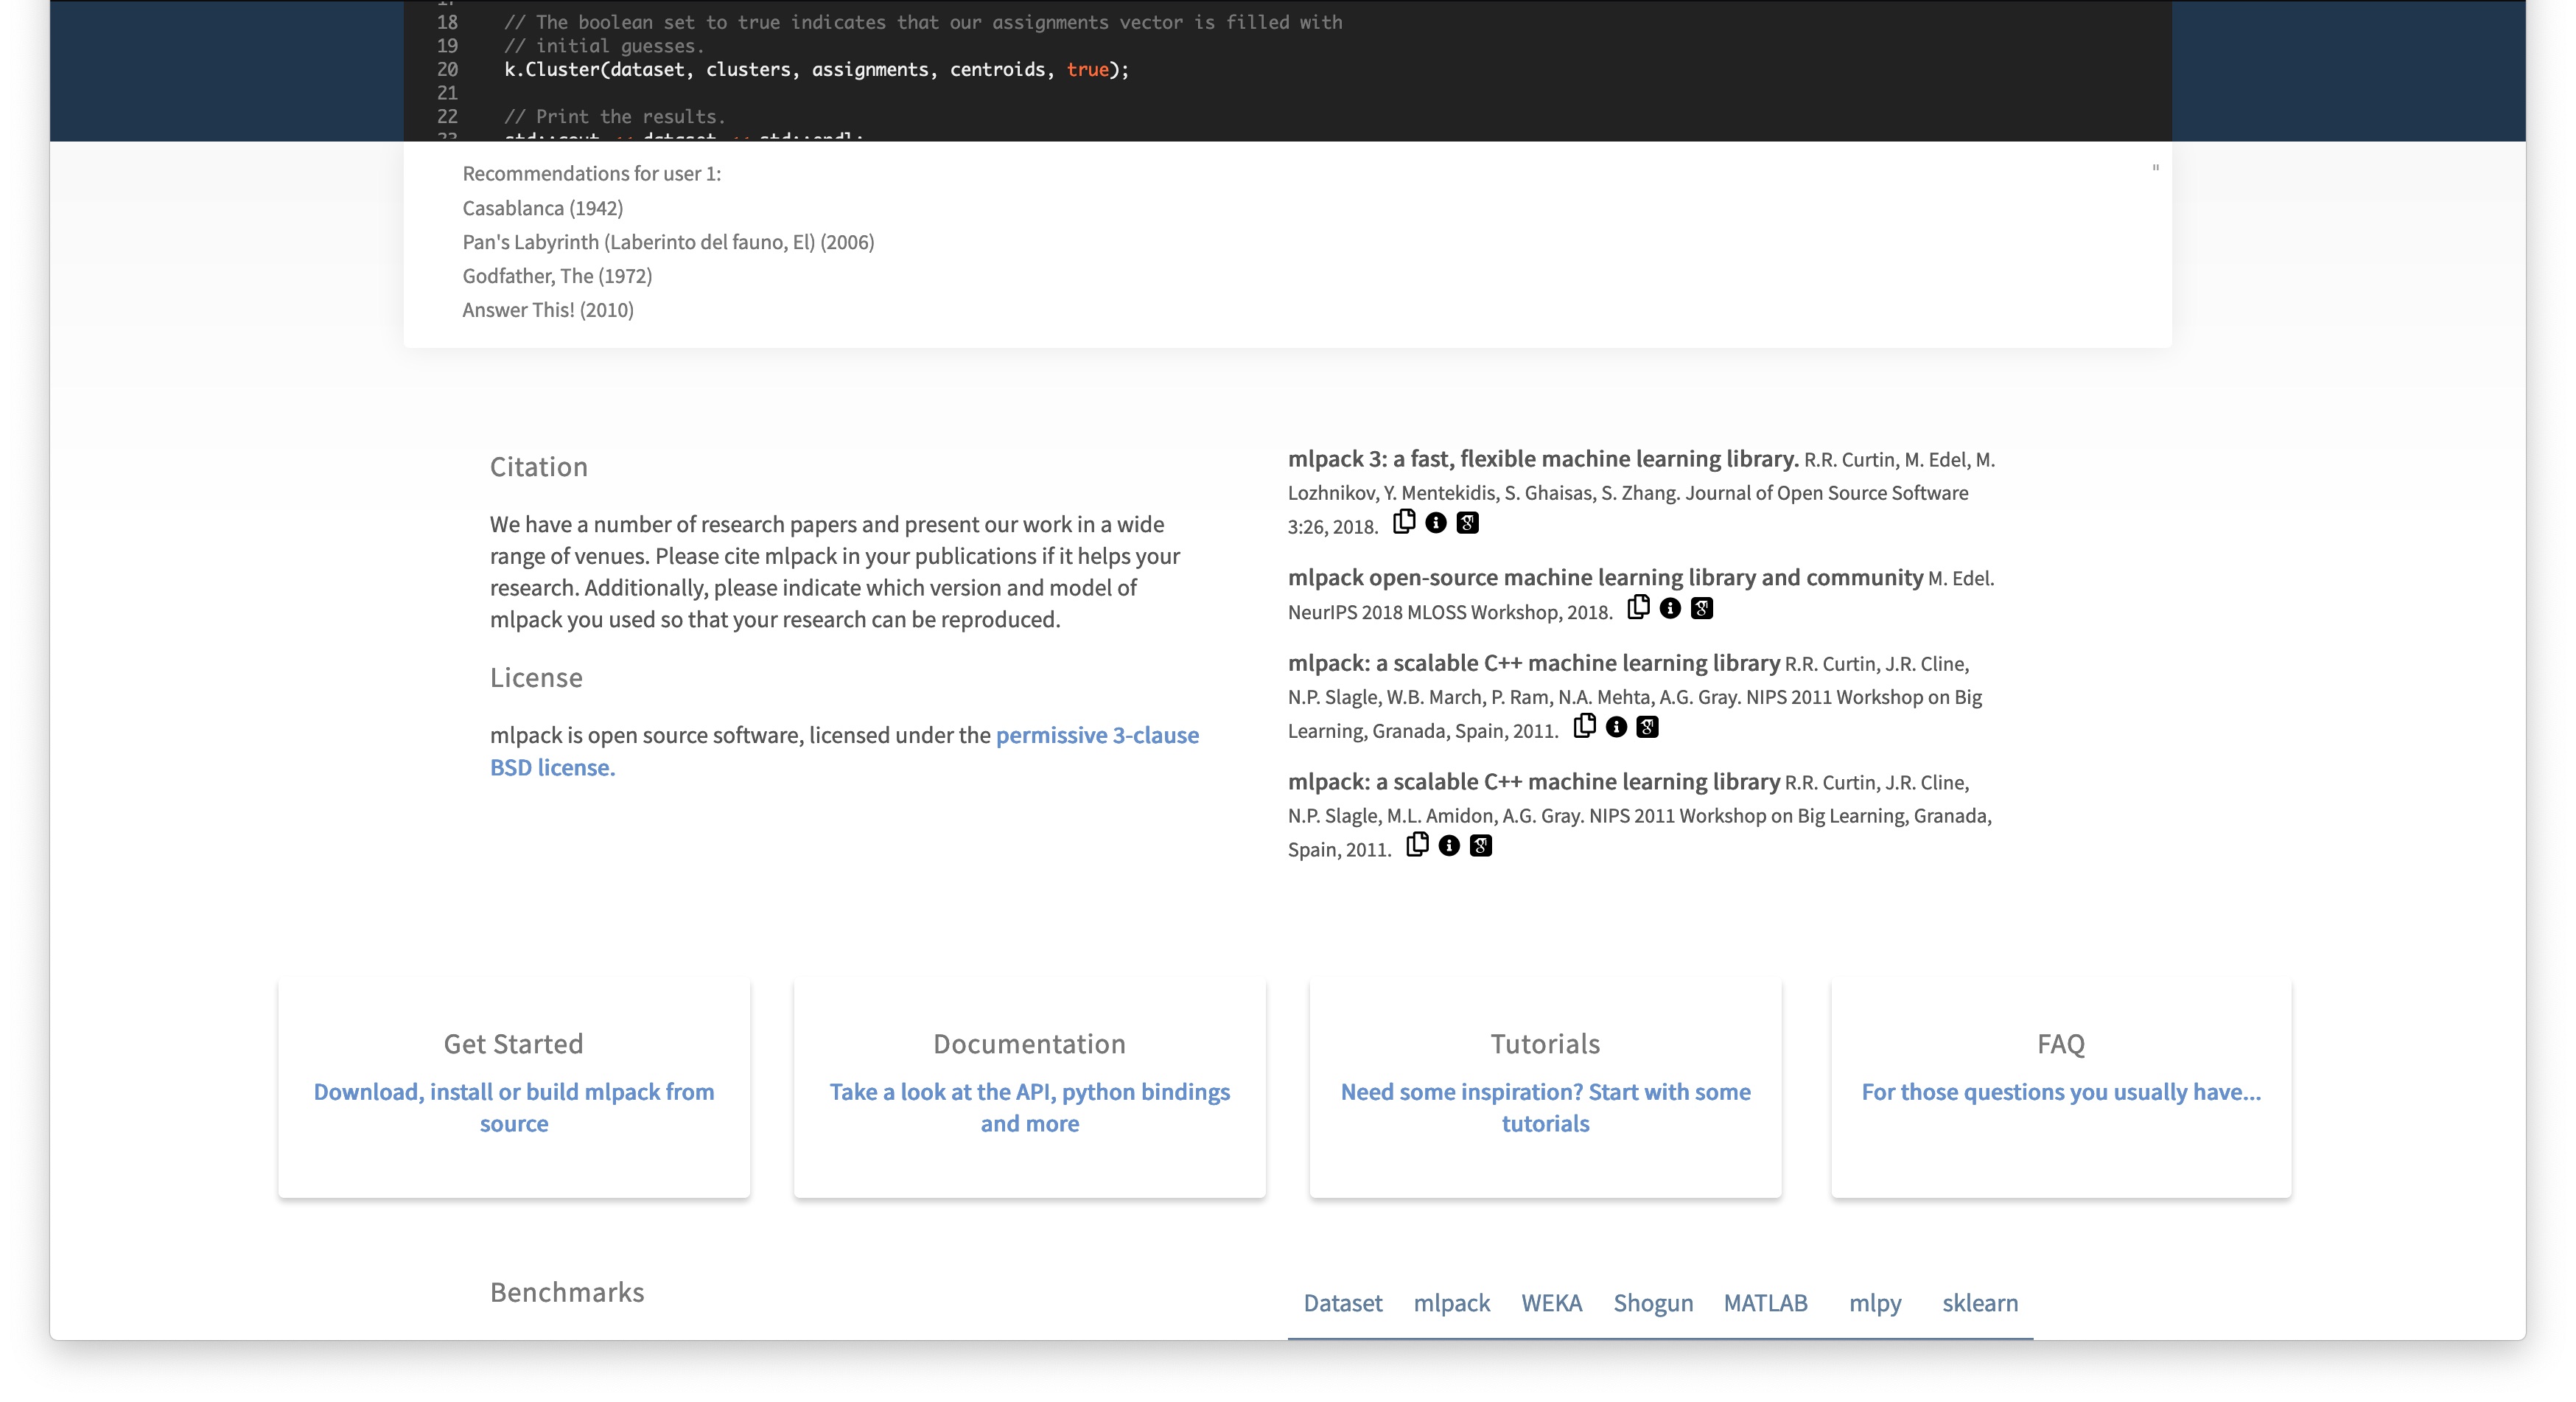This screenshot has height=1402, width=2576.
Task: Open the permissive 3-clause BSD license link
Action: (x=844, y=750)
